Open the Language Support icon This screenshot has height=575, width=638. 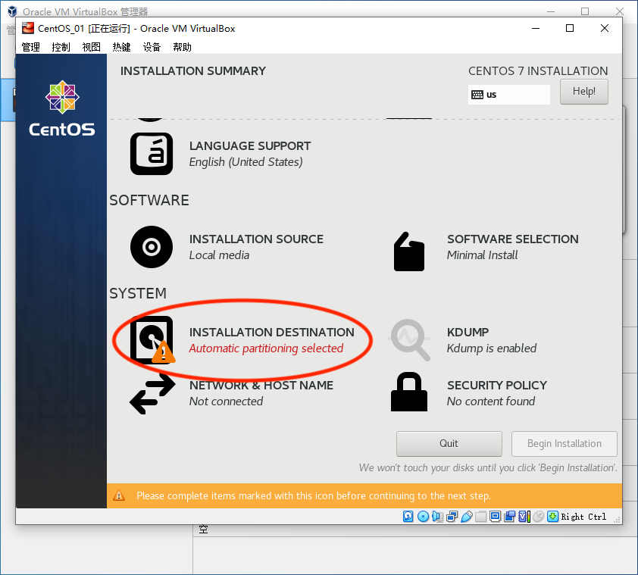pyautogui.click(x=152, y=154)
